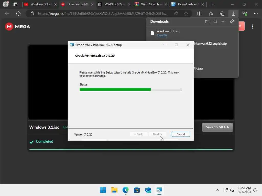The width and height of the screenshot is (262, 196).
Task: Refresh the MEGA page
Action: pos(18,14)
